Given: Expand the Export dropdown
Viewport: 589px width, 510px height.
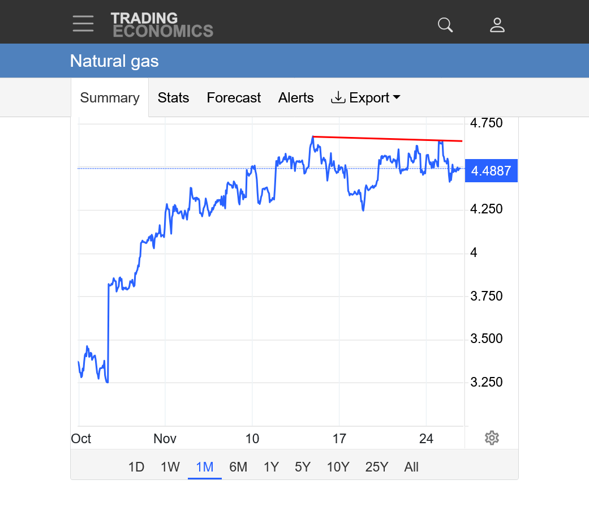Looking at the screenshot, I should [x=366, y=98].
